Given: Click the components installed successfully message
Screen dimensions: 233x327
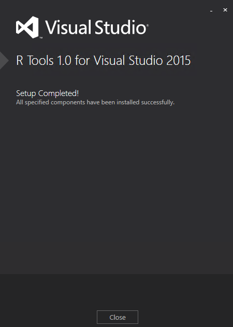Looking at the screenshot, I should click(95, 102).
